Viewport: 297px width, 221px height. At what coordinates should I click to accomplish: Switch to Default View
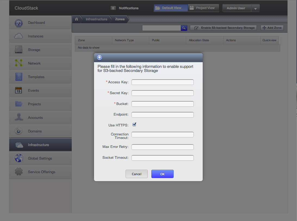[171, 8]
